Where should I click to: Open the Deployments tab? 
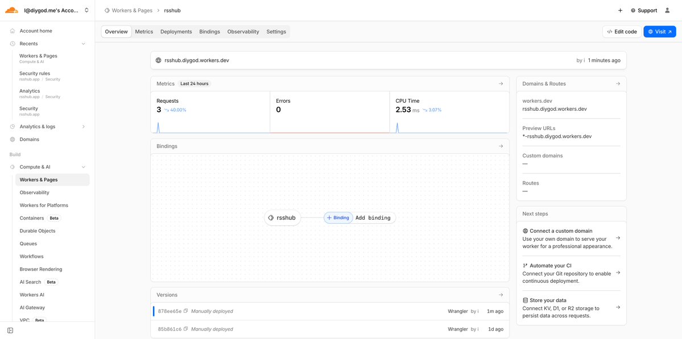coord(176,32)
